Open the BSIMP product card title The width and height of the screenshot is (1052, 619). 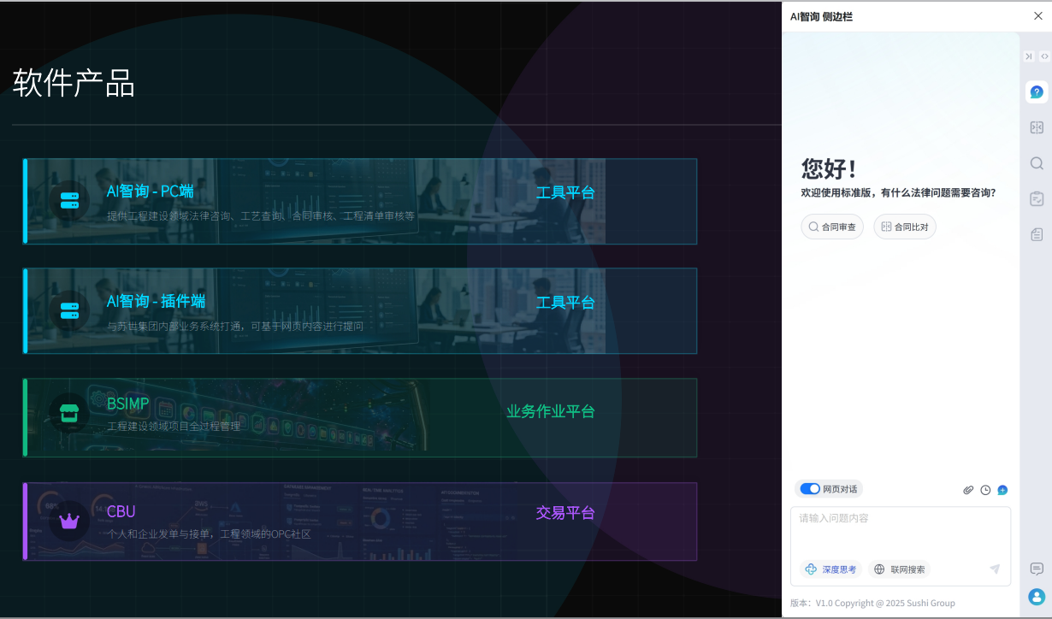(128, 404)
